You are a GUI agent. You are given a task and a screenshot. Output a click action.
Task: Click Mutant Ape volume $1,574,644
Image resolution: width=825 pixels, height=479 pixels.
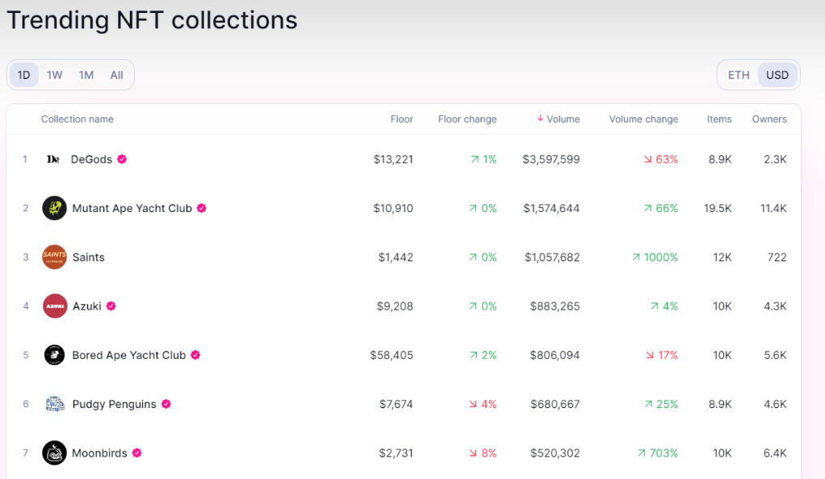(x=551, y=208)
